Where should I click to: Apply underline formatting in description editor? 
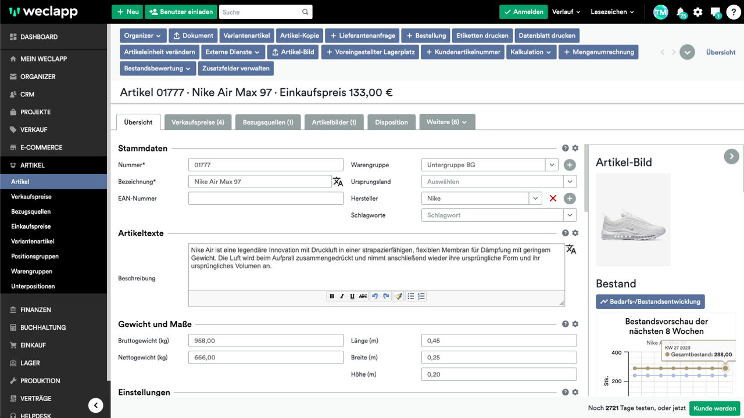(352, 296)
